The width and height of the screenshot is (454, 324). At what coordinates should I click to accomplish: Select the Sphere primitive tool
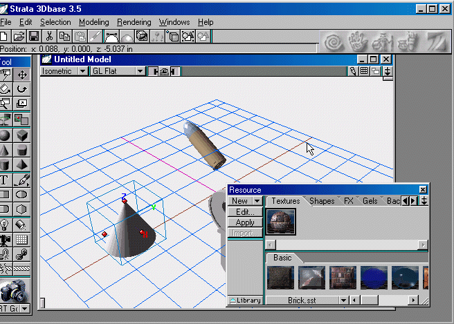click(6, 135)
